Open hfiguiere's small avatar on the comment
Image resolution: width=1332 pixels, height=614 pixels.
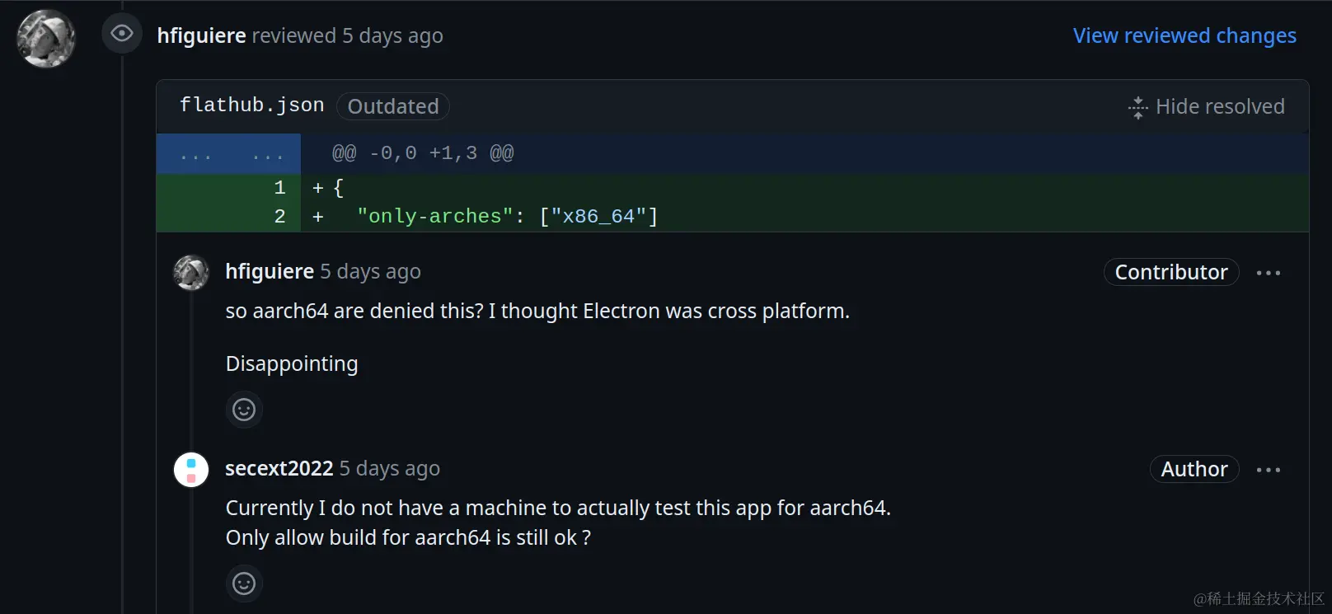coord(191,273)
